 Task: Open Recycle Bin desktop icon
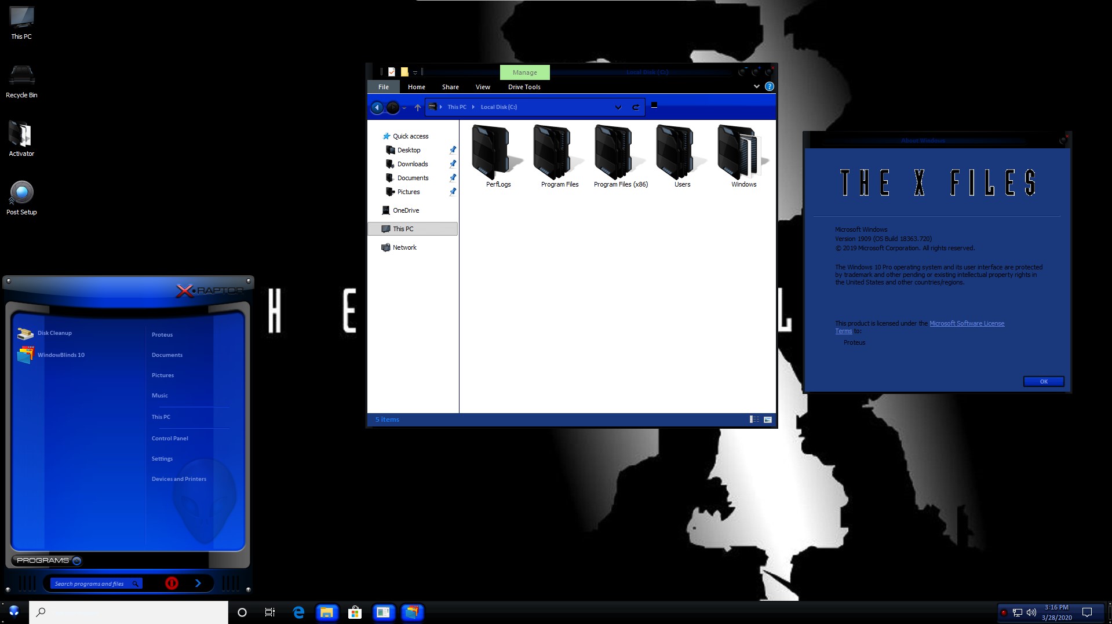pyautogui.click(x=21, y=81)
